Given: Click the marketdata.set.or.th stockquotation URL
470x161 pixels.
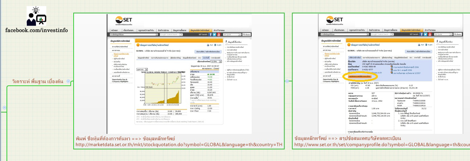Looking at the screenshot, I should [179, 145].
